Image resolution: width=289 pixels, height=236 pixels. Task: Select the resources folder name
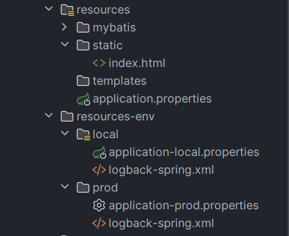coord(103,10)
